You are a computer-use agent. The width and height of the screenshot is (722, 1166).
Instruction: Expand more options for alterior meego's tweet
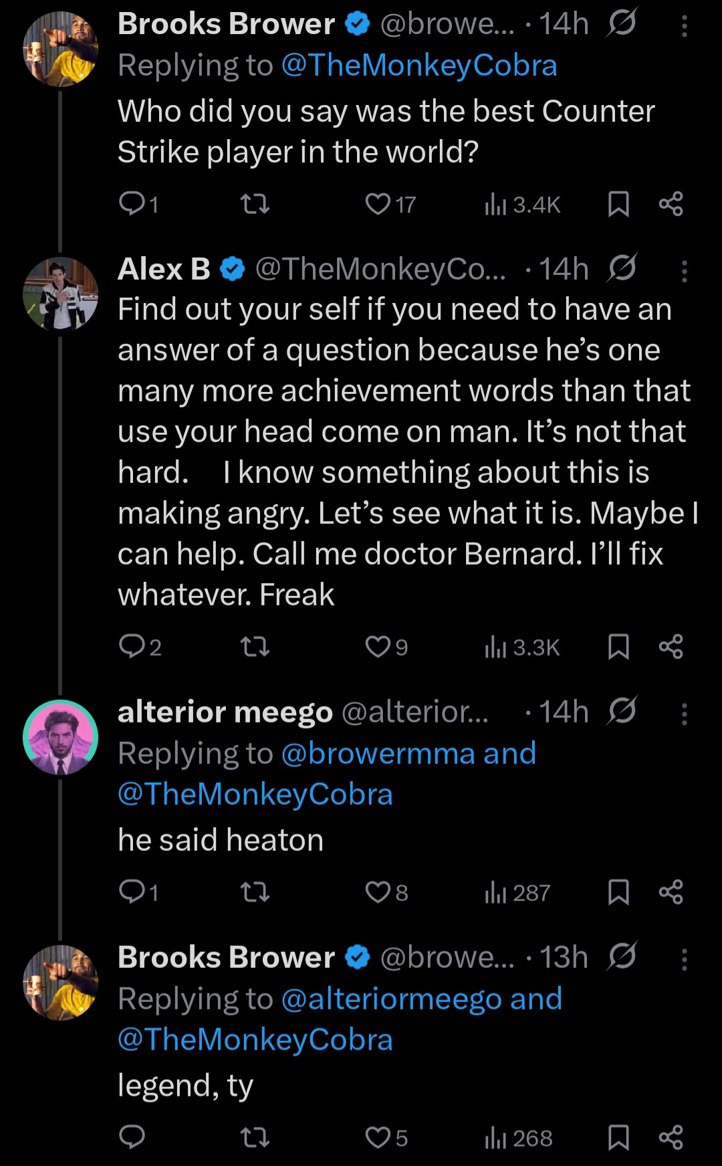coord(684,714)
